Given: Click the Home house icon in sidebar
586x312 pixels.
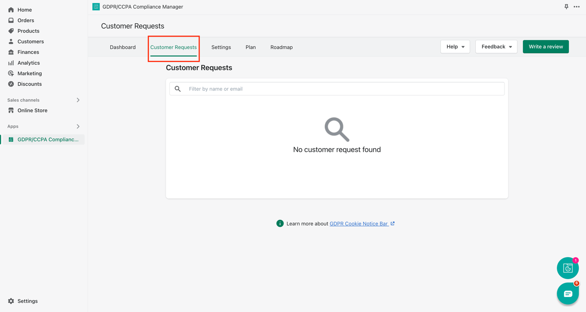Looking at the screenshot, I should tap(11, 10).
